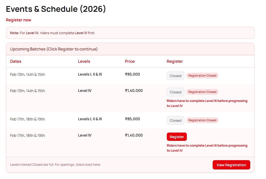Click the Register column header

pyautogui.click(x=175, y=62)
